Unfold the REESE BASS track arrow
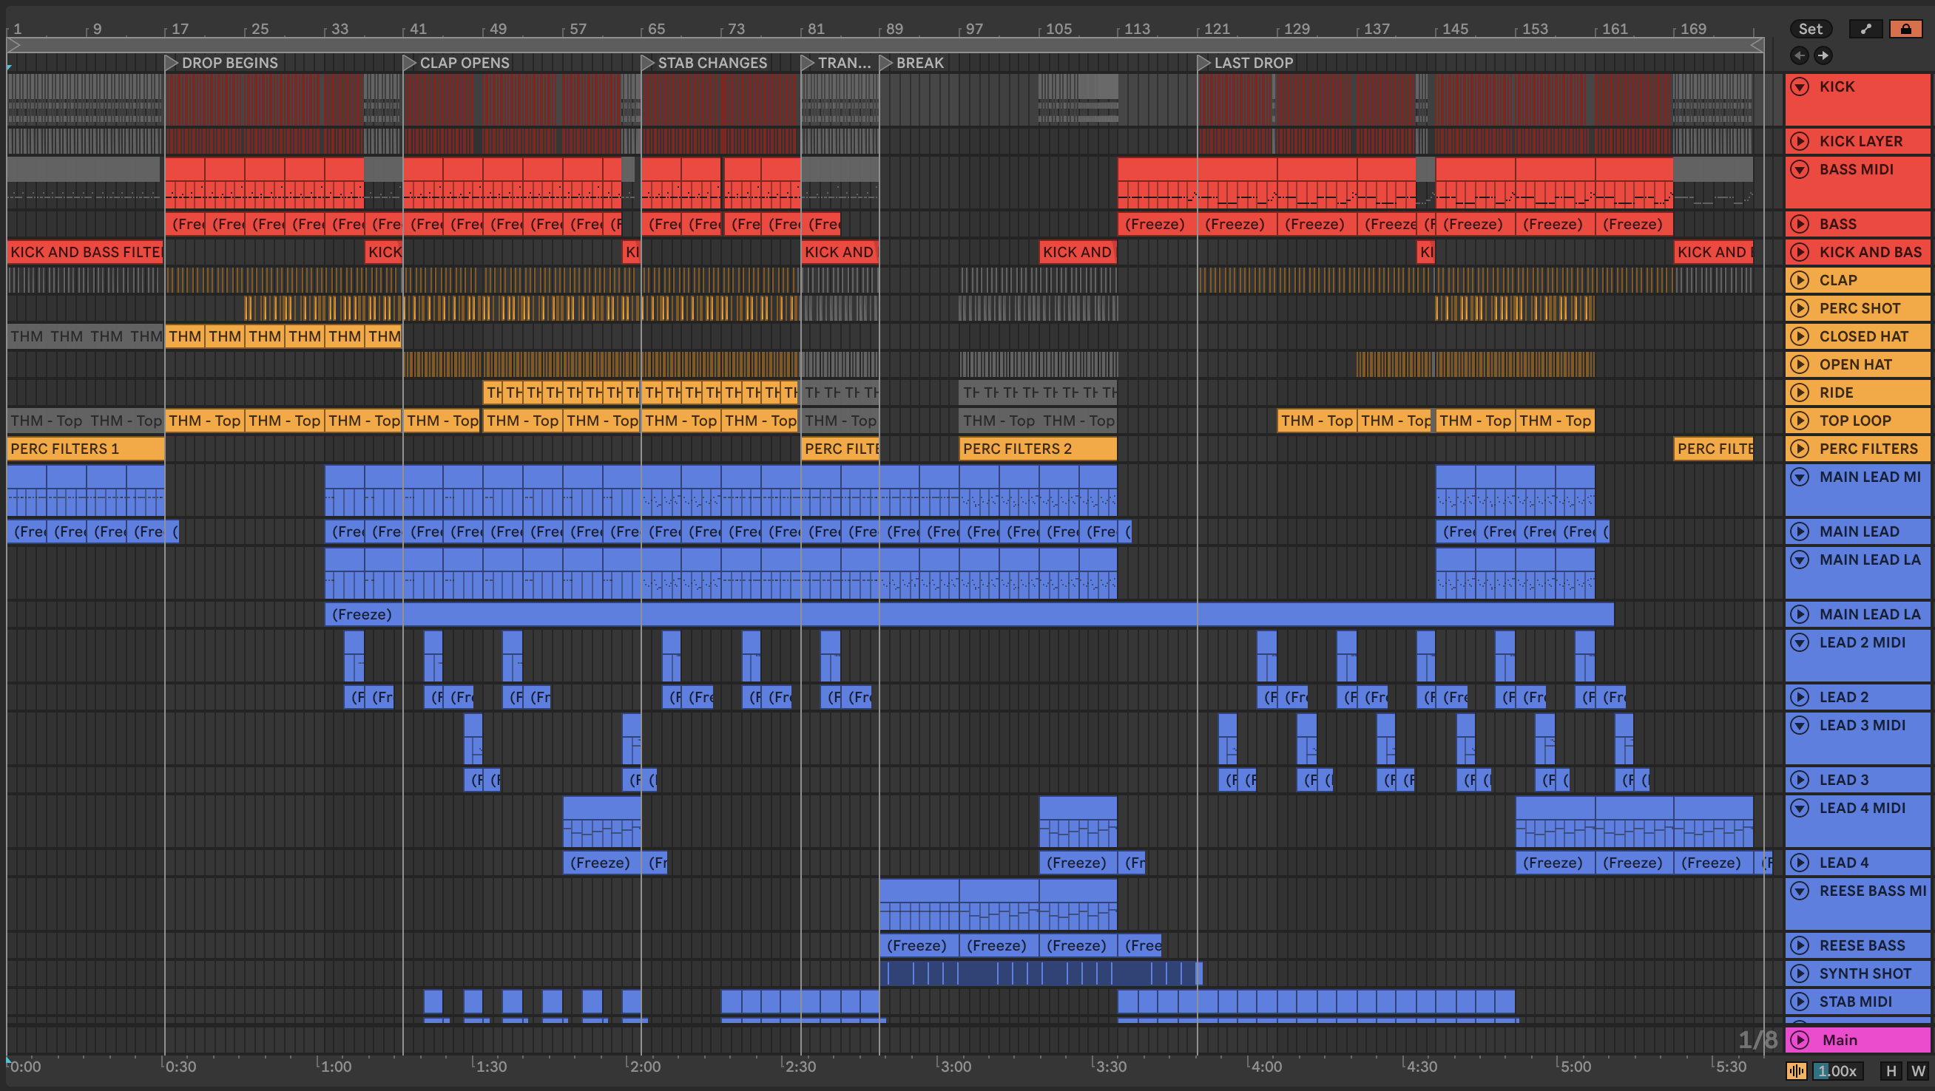 click(x=1800, y=945)
